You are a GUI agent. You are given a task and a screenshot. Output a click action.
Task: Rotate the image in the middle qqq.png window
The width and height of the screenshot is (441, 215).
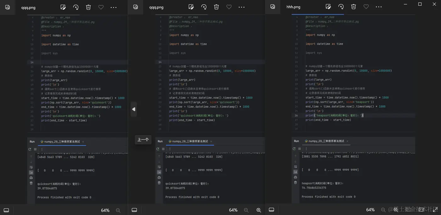[x=204, y=7]
